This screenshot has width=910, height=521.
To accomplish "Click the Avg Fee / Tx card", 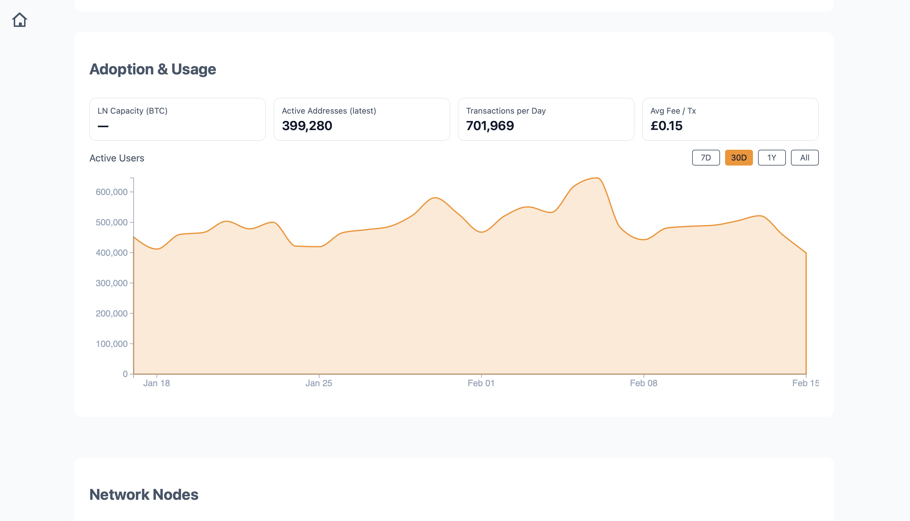I will [x=730, y=119].
